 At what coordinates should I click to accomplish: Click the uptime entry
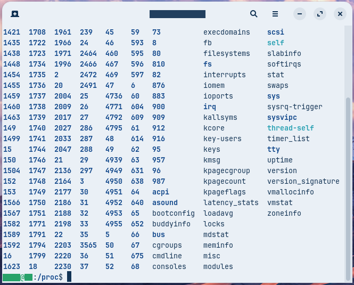(280, 160)
